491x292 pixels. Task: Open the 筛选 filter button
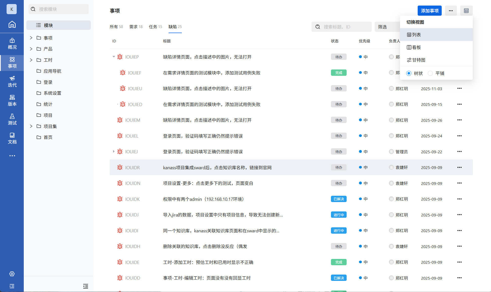point(382,27)
